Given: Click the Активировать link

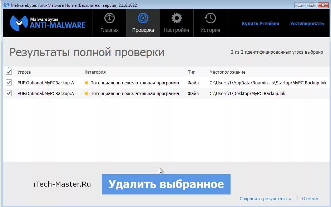Looking at the screenshot, I should coord(307,24).
